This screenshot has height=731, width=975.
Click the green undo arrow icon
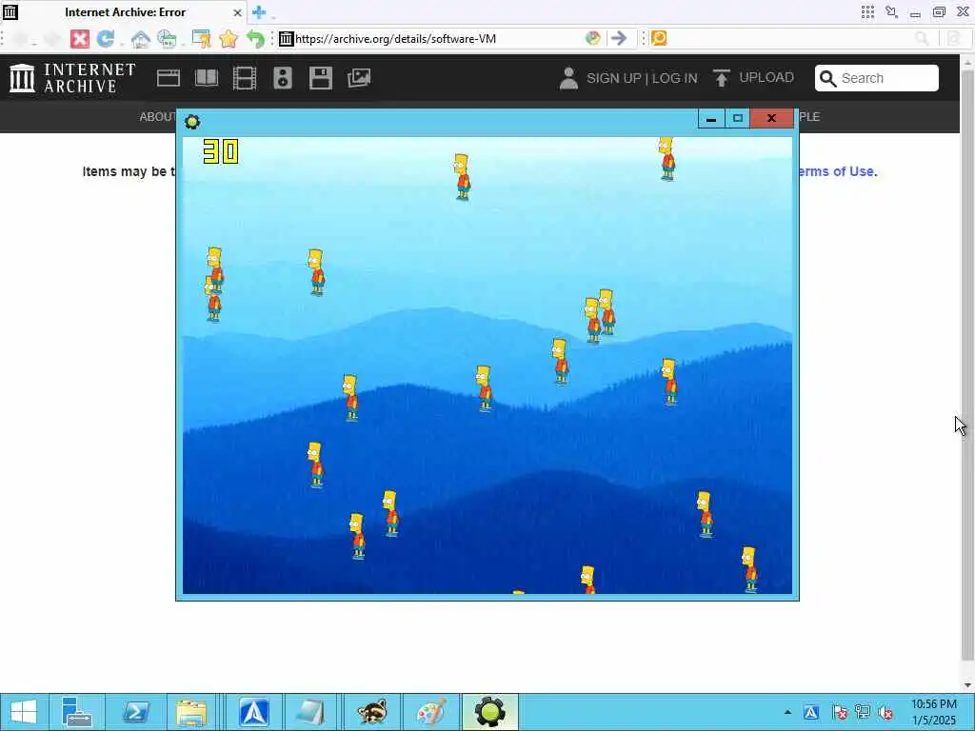[255, 39]
